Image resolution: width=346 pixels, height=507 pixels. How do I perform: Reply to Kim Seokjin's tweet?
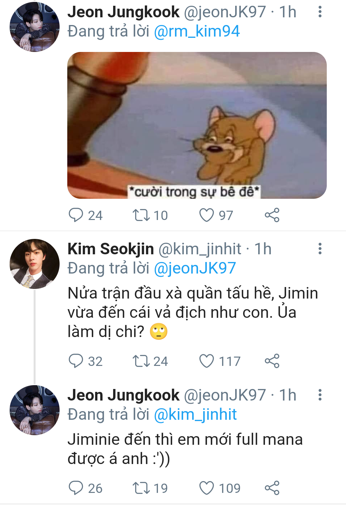coord(76,361)
